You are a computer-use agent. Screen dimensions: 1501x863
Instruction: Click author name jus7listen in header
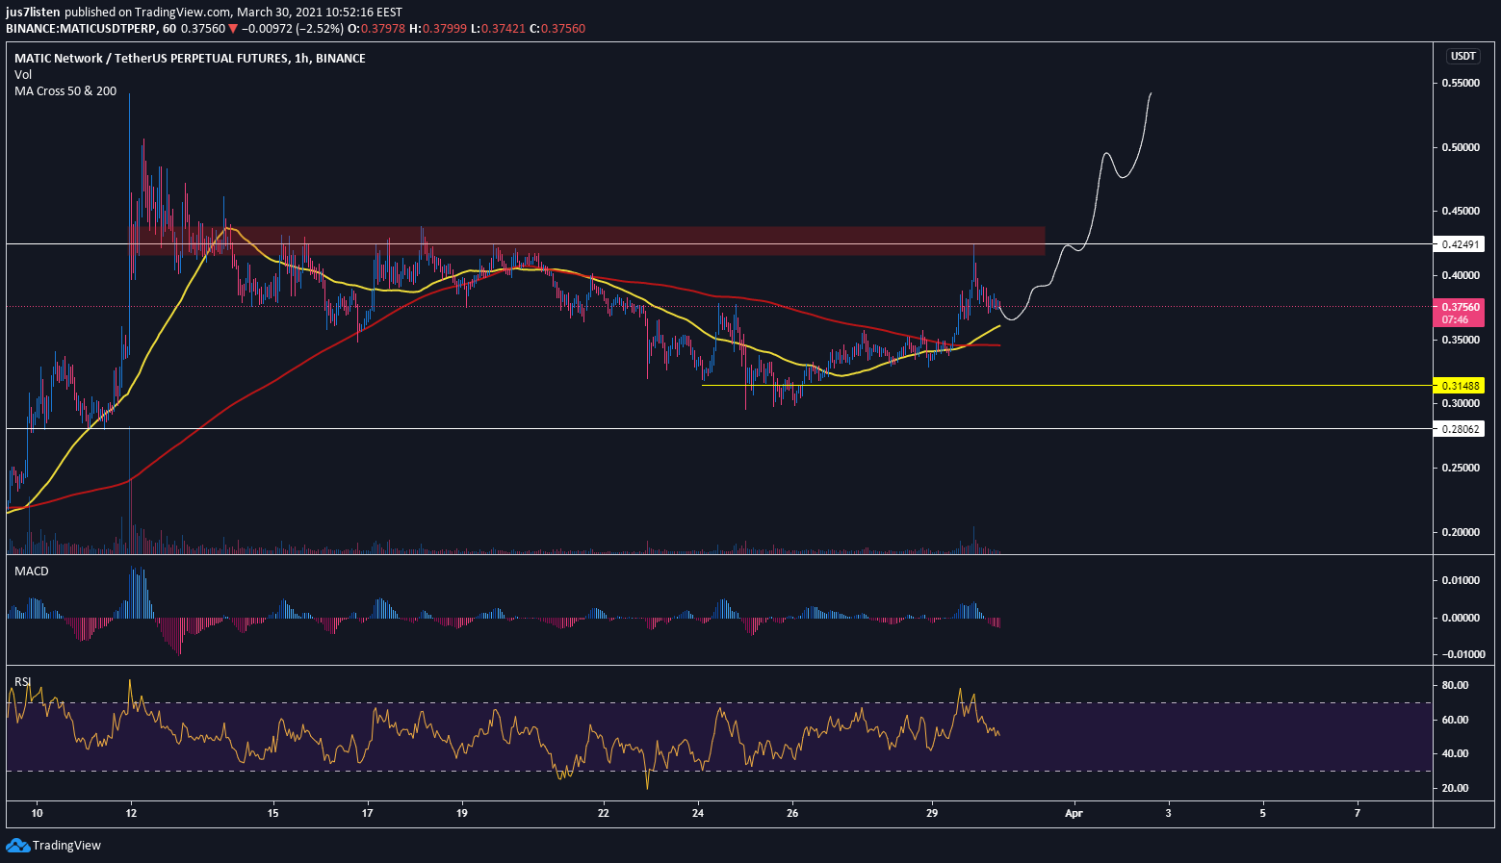coord(33,12)
